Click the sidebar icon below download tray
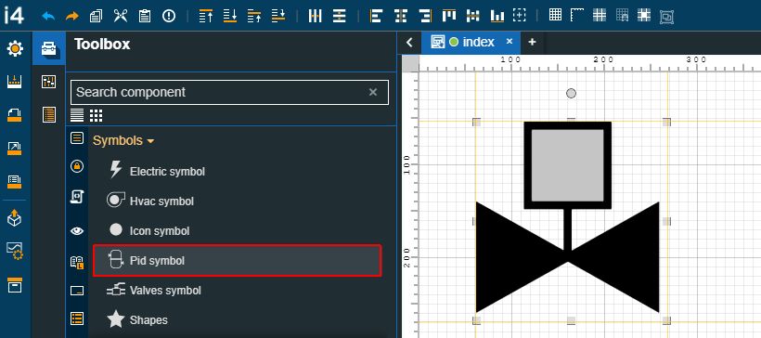The height and width of the screenshot is (338, 761). [x=15, y=114]
